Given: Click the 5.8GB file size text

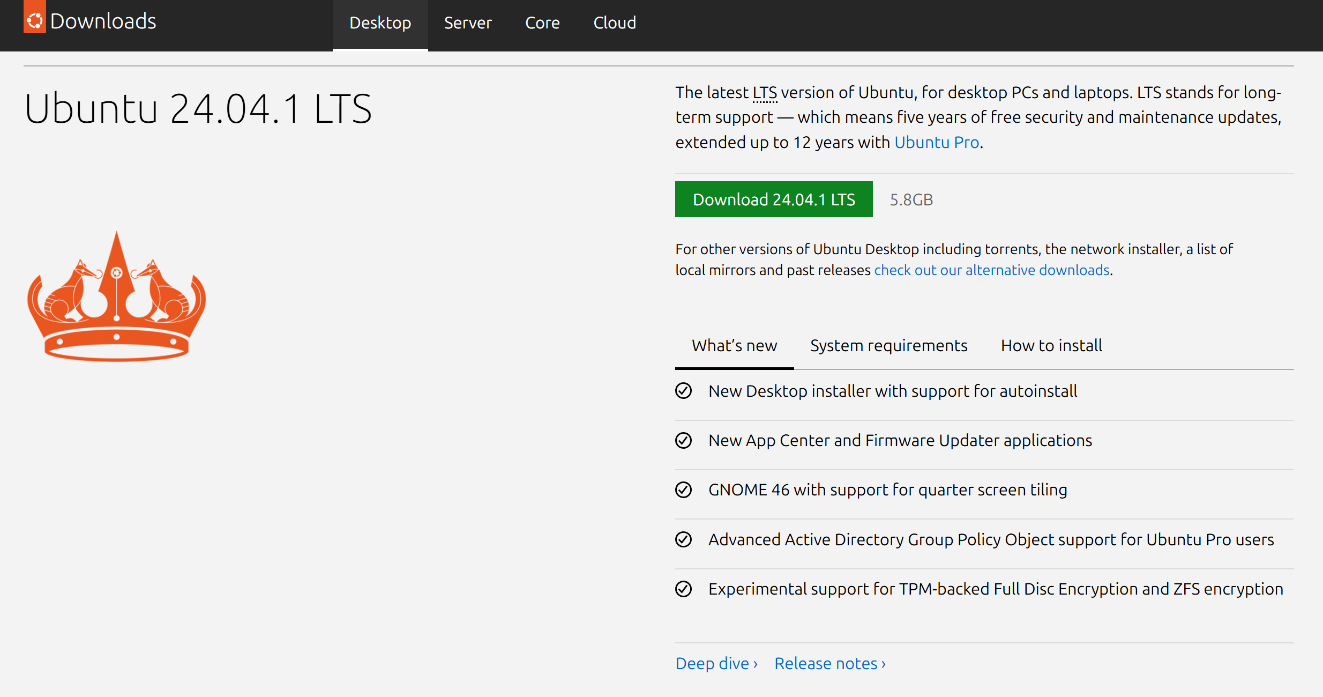Looking at the screenshot, I should click(911, 200).
